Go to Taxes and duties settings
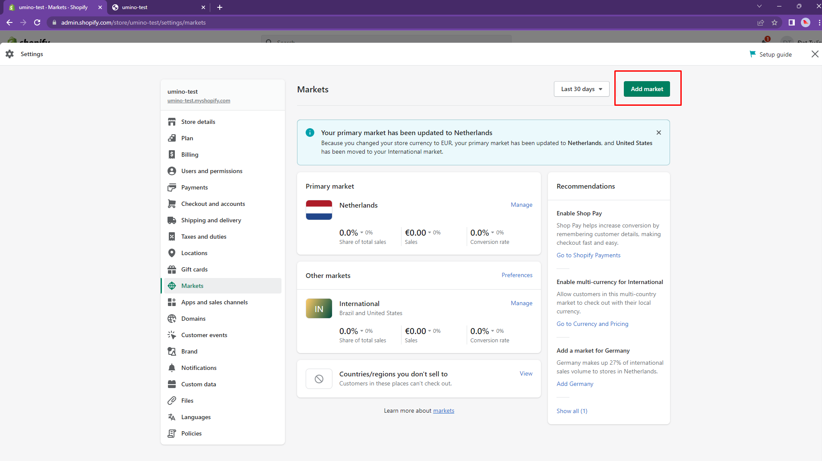 click(203, 237)
